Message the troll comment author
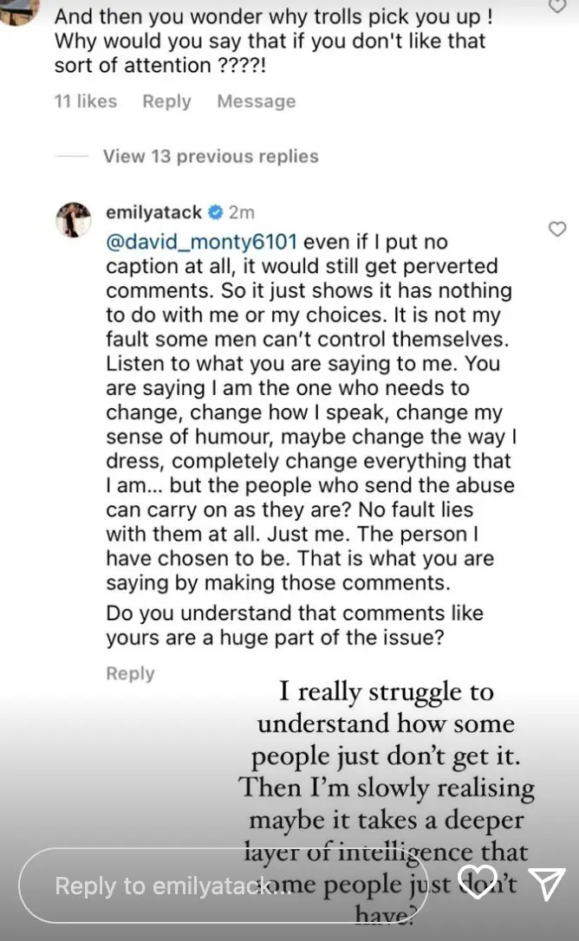The width and height of the screenshot is (579, 941). point(255,101)
